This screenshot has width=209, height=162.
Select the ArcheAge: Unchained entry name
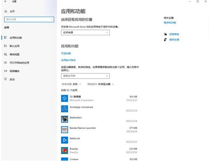(x=81, y=107)
